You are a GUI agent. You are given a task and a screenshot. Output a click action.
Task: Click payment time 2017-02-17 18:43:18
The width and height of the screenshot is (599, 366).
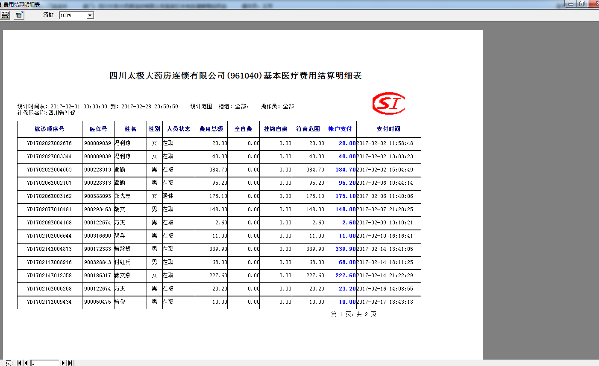click(x=385, y=302)
